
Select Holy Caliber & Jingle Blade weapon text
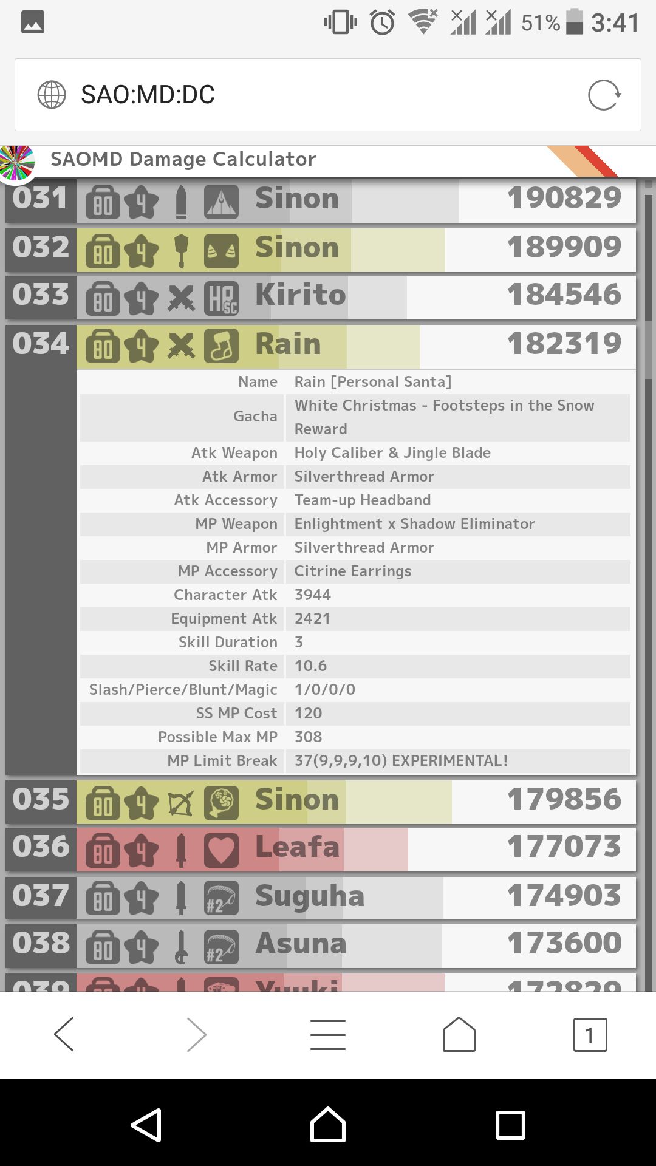tap(392, 453)
